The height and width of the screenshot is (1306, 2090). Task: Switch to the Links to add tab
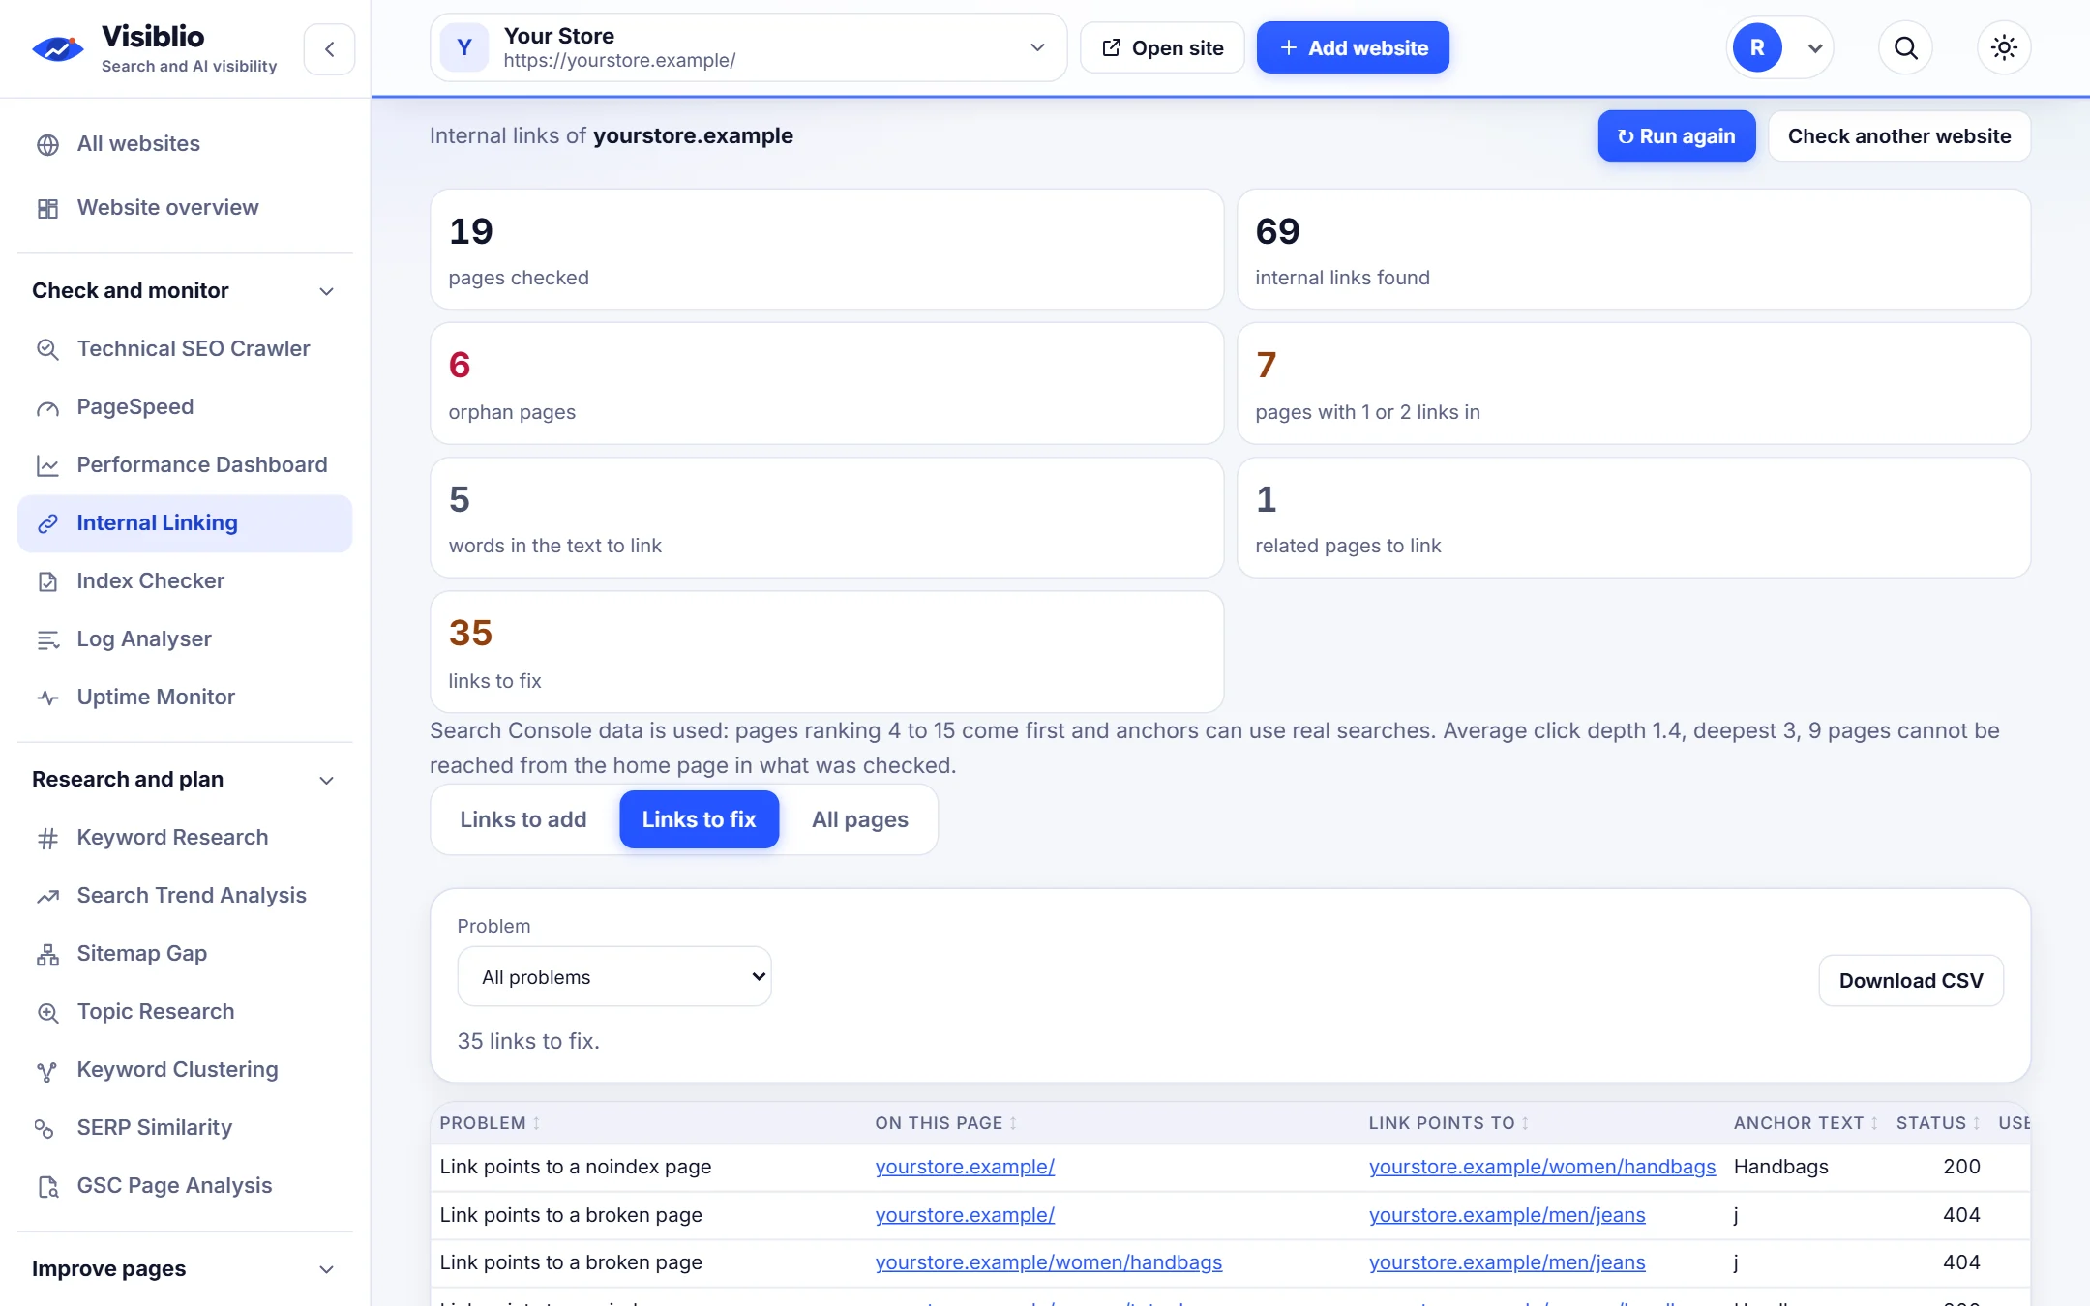point(523,819)
